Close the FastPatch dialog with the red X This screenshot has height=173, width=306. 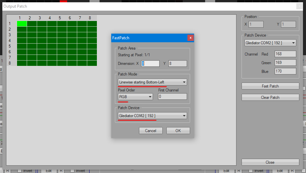pos(190,38)
